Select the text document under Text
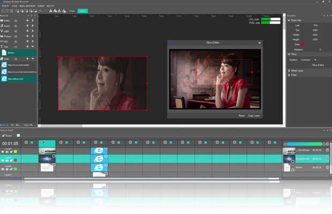 click(18, 52)
